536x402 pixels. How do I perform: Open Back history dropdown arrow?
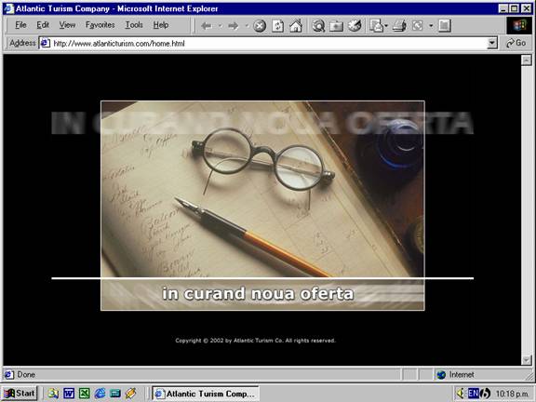point(220,26)
